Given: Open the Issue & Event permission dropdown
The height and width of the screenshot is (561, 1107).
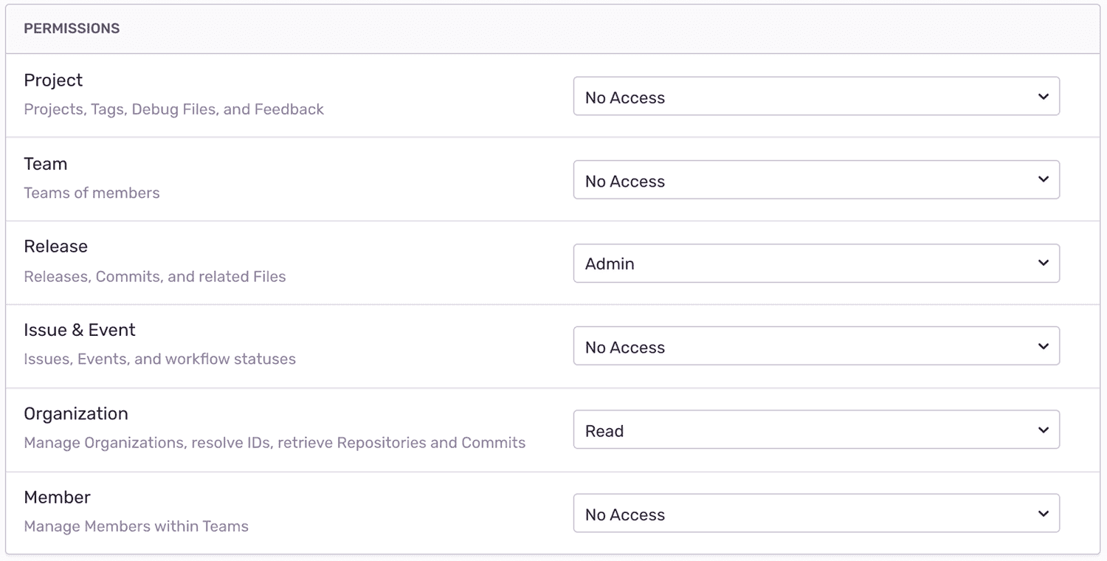Looking at the screenshot, I should click(x=815, y=346).
